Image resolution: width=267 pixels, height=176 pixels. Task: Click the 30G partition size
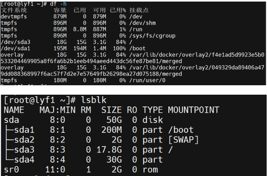[x=114, y=159]
